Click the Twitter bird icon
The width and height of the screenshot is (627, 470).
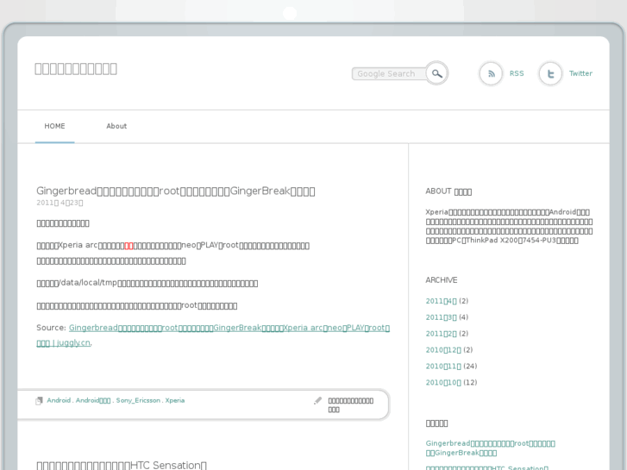pos(550,73)
